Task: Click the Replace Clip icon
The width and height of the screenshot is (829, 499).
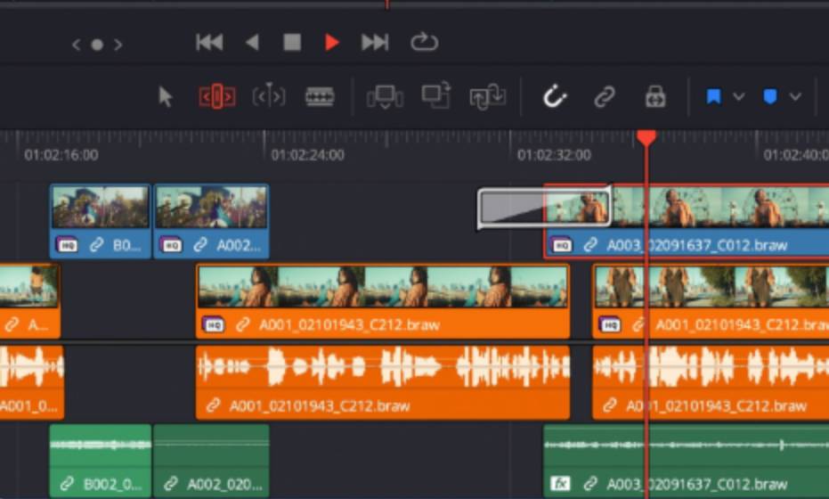Action: [x=487, y=97]
